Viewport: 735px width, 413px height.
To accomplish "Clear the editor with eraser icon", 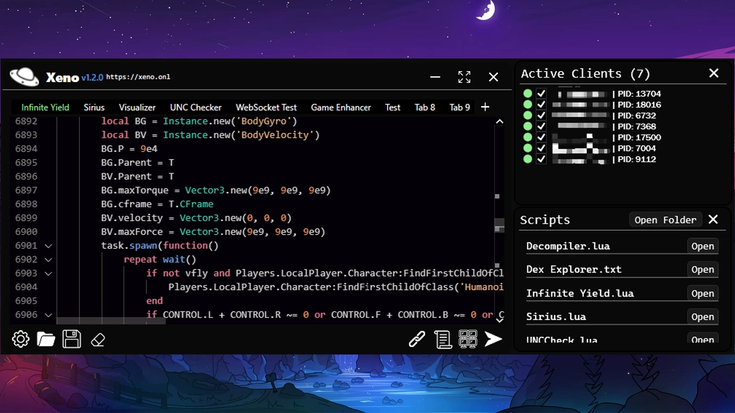I will (x=98, y=340).
